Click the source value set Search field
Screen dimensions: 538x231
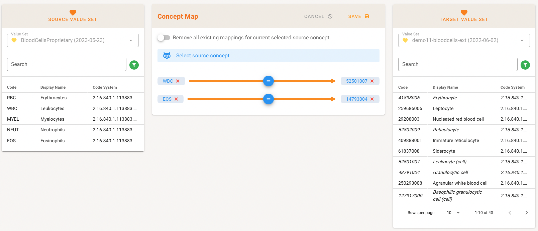click(x=67, y=64)
